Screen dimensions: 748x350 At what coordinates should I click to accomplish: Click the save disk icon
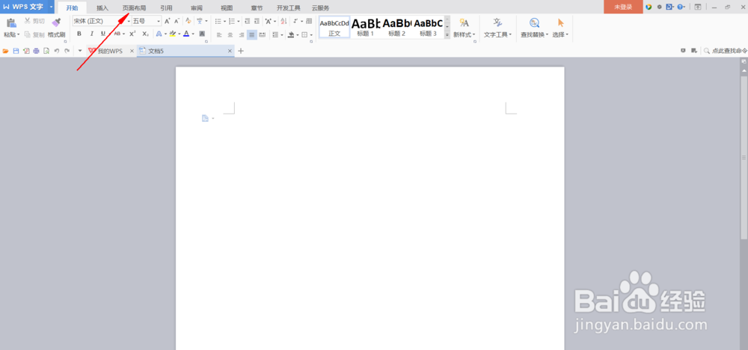click(16, 51)
